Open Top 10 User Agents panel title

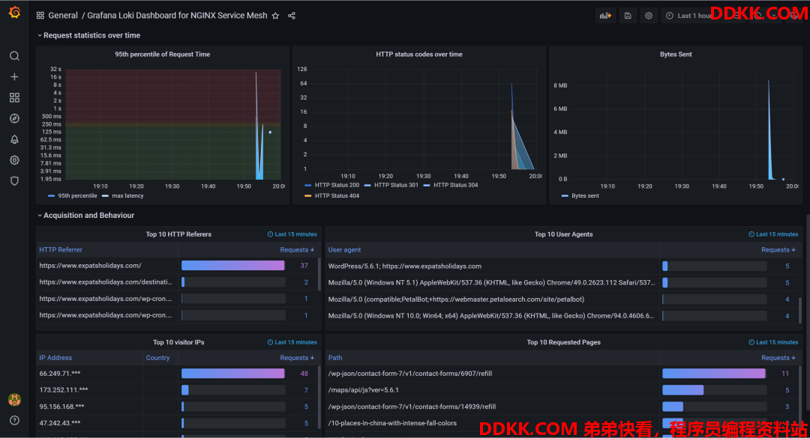click(563, 234)
